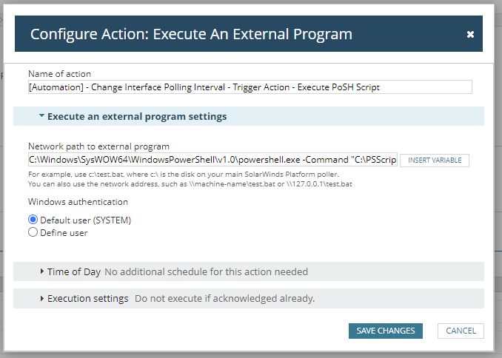Image resolution: width=502 pixels, height=358 pixels.
Task: Click the dialog title Configure Action: Execute An External Program
Action: (191, 34)
